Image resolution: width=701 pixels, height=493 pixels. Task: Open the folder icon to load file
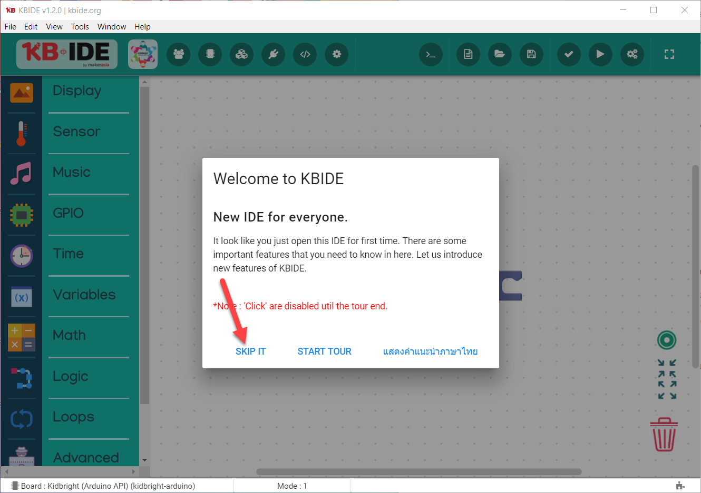(x=500, y=54)
